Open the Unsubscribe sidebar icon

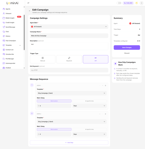coord(4,54)
